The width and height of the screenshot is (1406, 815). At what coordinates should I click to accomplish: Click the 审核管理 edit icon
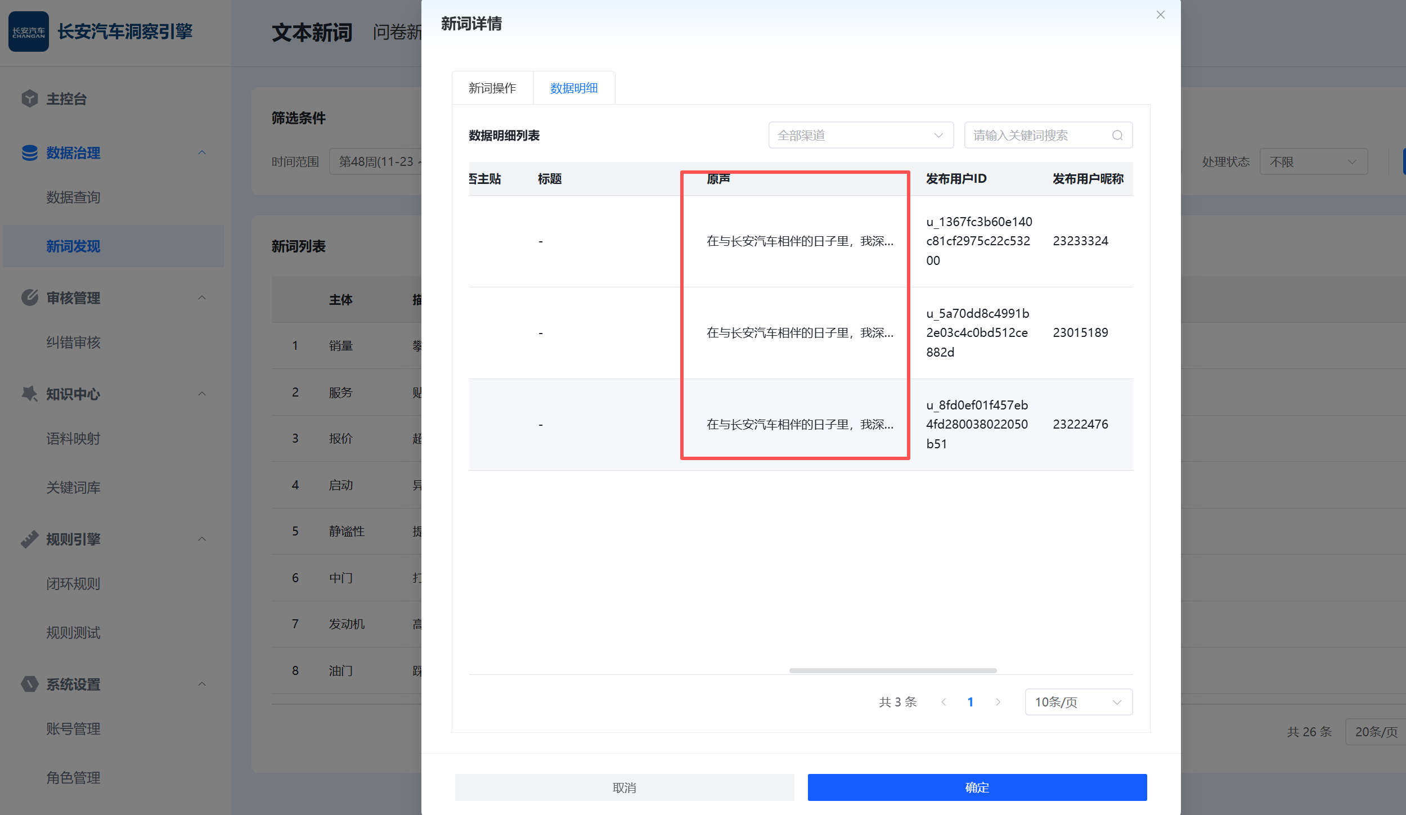(x=29, y=298)
